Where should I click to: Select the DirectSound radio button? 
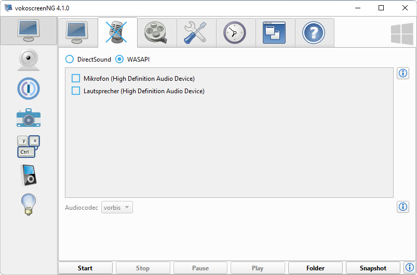(x=70, y=60)
